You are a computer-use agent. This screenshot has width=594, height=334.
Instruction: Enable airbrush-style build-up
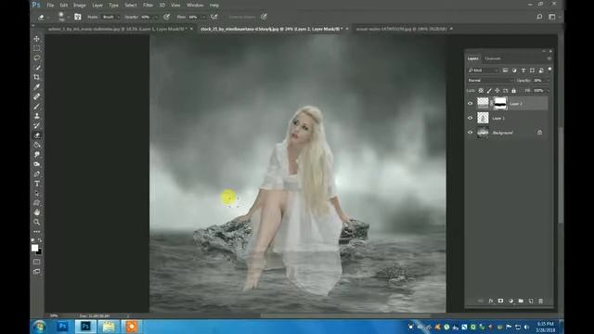tap(214, 17)
